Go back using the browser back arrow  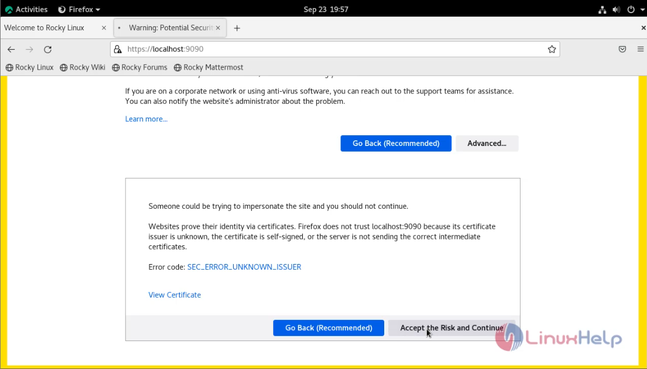point(11,49)
